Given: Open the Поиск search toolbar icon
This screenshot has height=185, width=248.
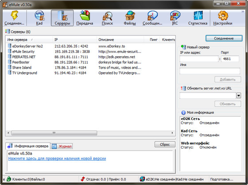Looking at the screenshot, I should click(x=107, y=16).
